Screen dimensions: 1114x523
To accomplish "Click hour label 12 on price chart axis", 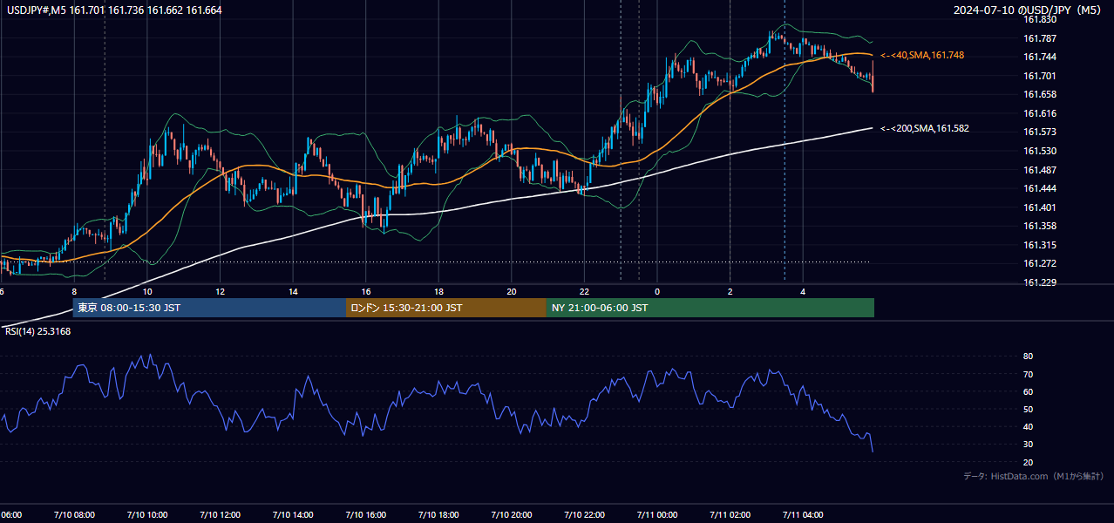I will [220, 291].
